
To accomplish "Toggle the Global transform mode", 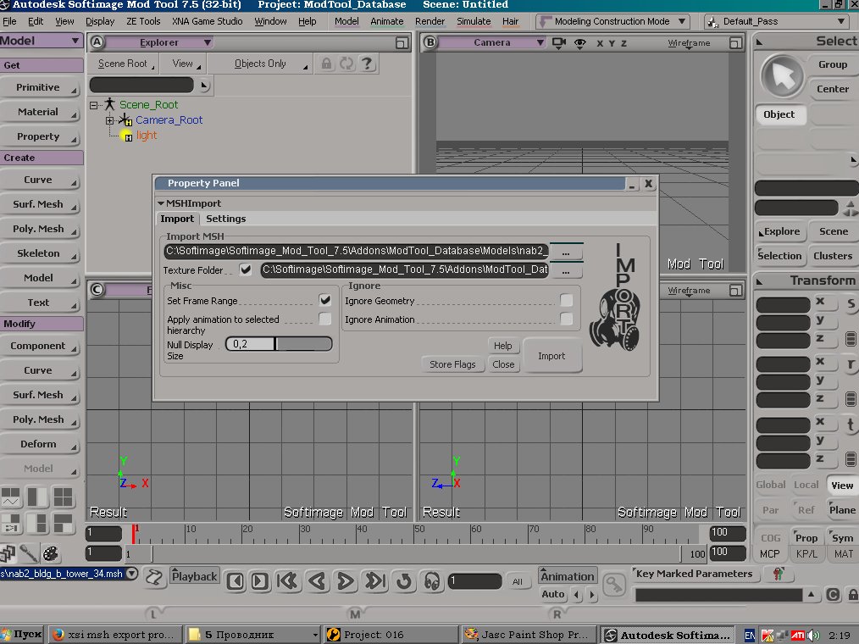I will (x=770, y=485).
